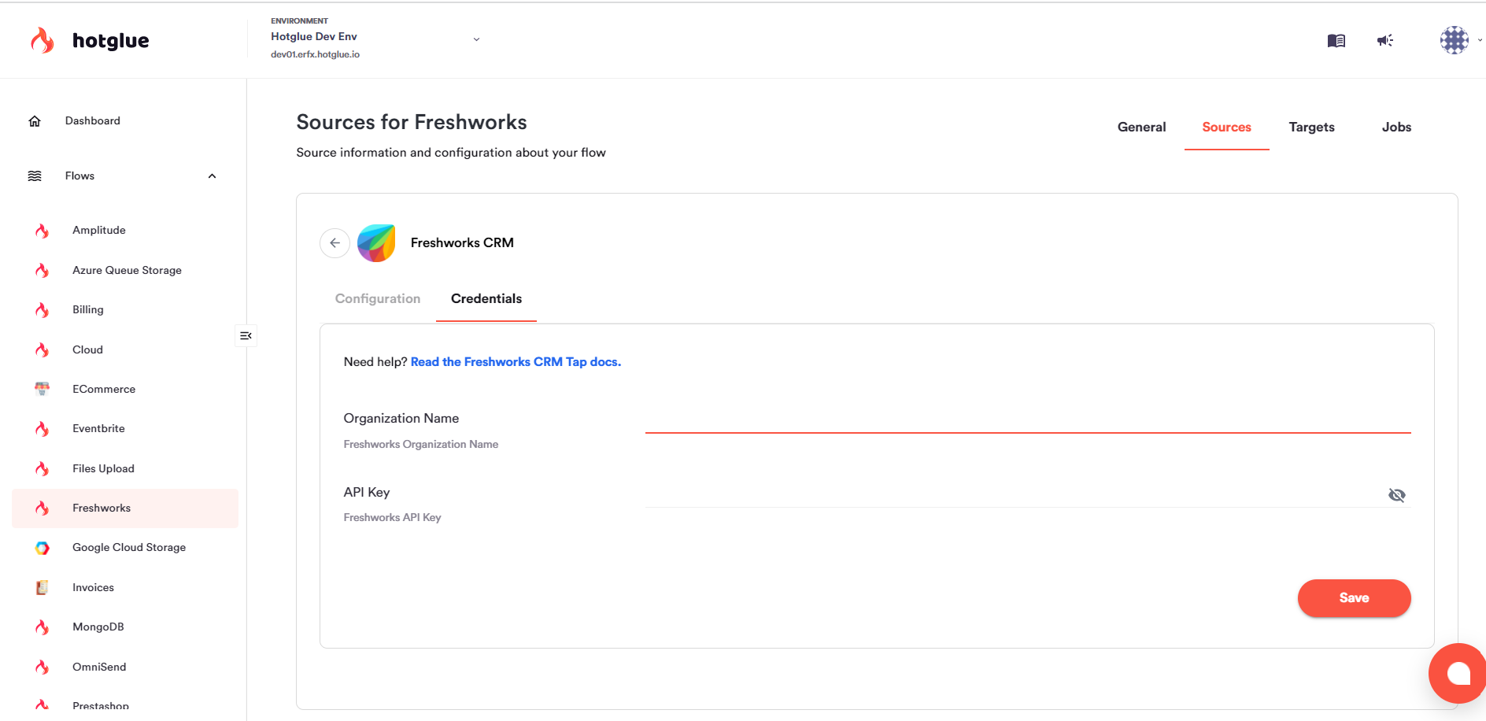Open the user avatar menu

1455,40
